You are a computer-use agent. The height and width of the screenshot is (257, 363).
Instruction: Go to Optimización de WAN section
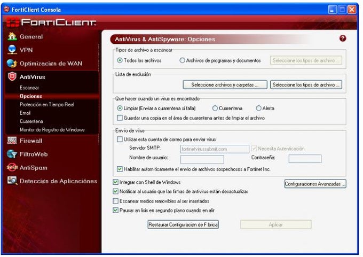coord(51,64)
